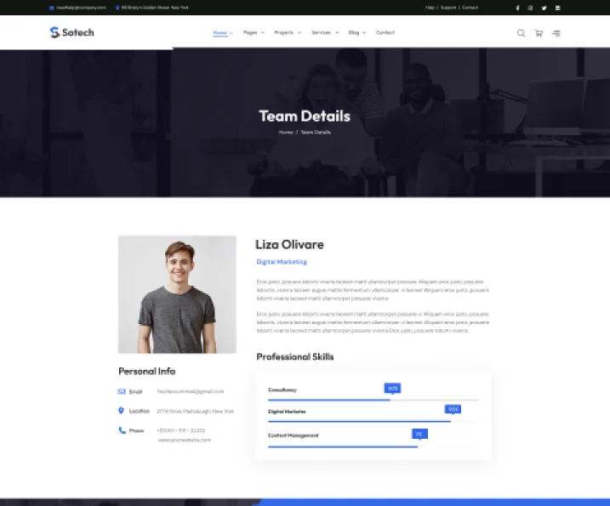610x506 pixels.
Task: Follow the Home breadcrumb link
Action: coord(285,133)
